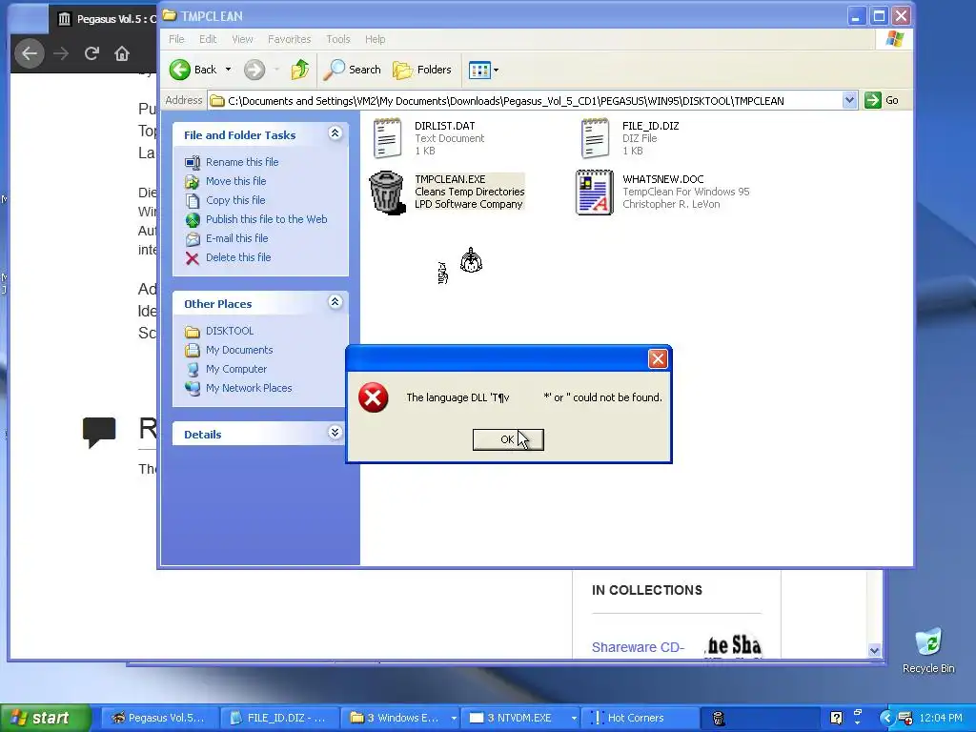This screenshot has height=732, width=976.
Task: Click the red error icon in the dialog
Action: point(374,397)
